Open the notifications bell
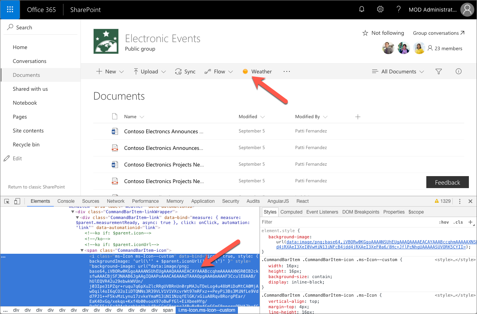 [361, 9]
